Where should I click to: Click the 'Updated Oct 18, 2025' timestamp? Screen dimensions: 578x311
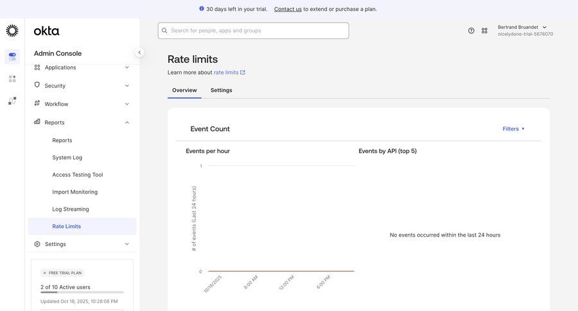(79, 301)
